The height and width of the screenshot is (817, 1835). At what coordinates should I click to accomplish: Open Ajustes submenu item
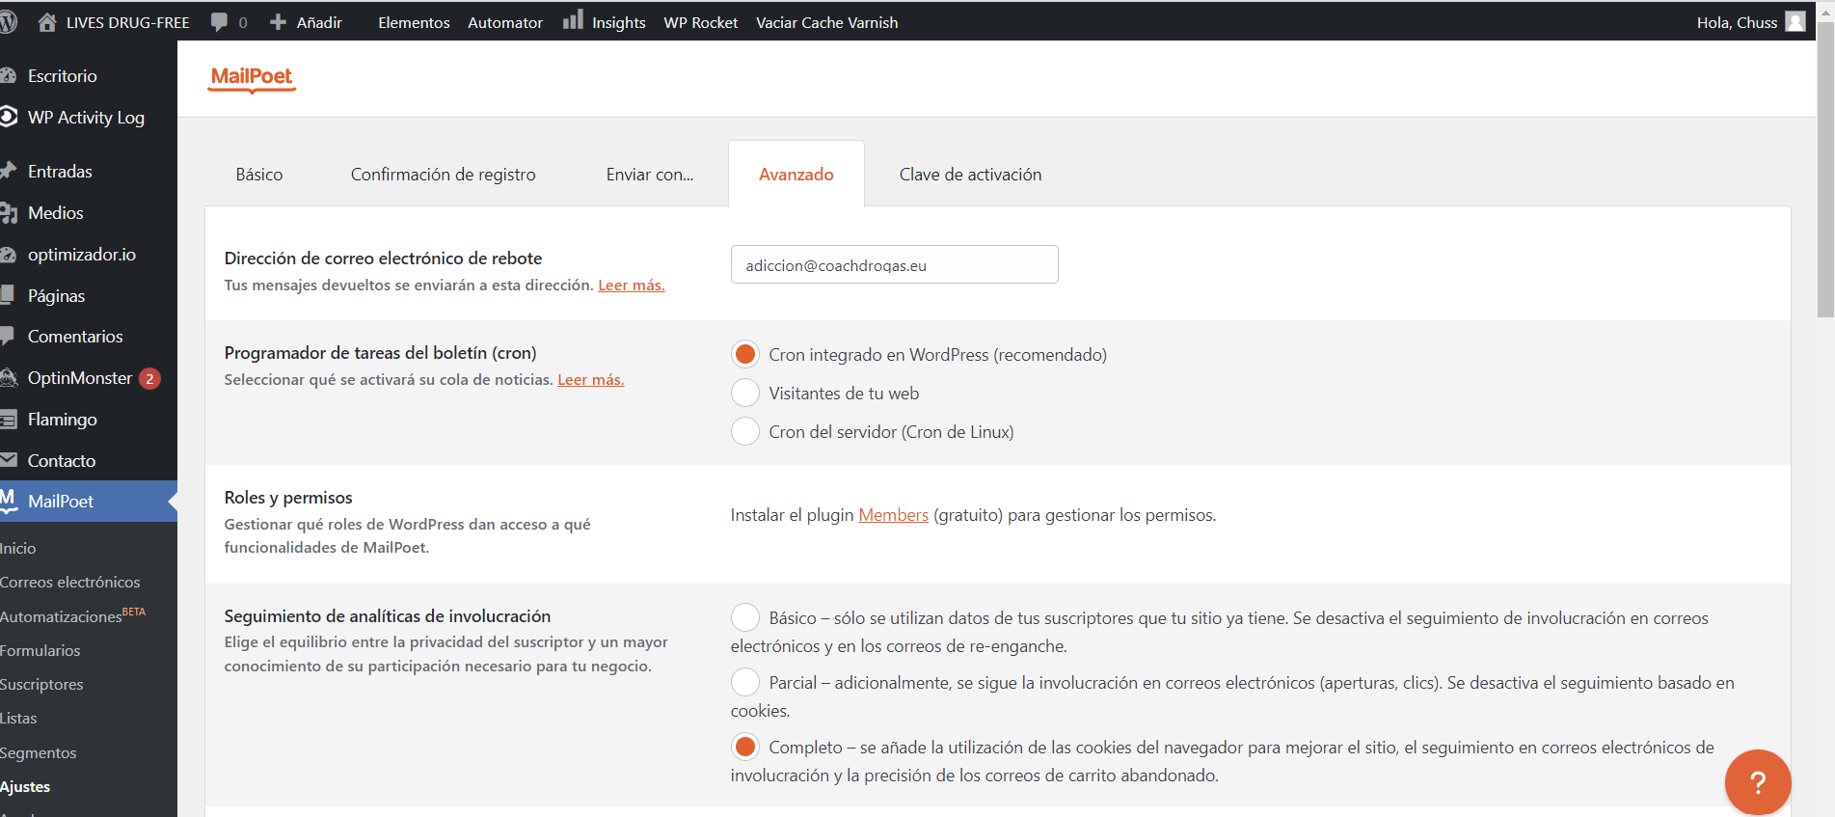point(25,786)
